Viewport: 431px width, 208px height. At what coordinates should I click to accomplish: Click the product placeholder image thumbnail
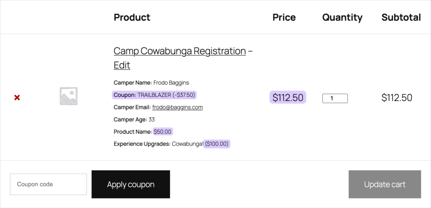(x=68, y=96)
